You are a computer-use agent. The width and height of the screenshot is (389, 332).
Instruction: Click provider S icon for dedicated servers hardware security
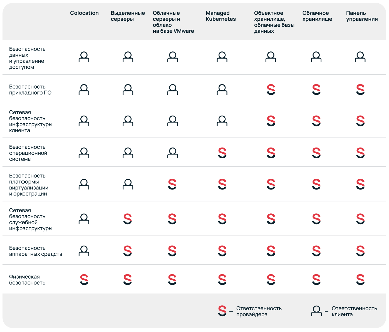[x=128, y=251]
